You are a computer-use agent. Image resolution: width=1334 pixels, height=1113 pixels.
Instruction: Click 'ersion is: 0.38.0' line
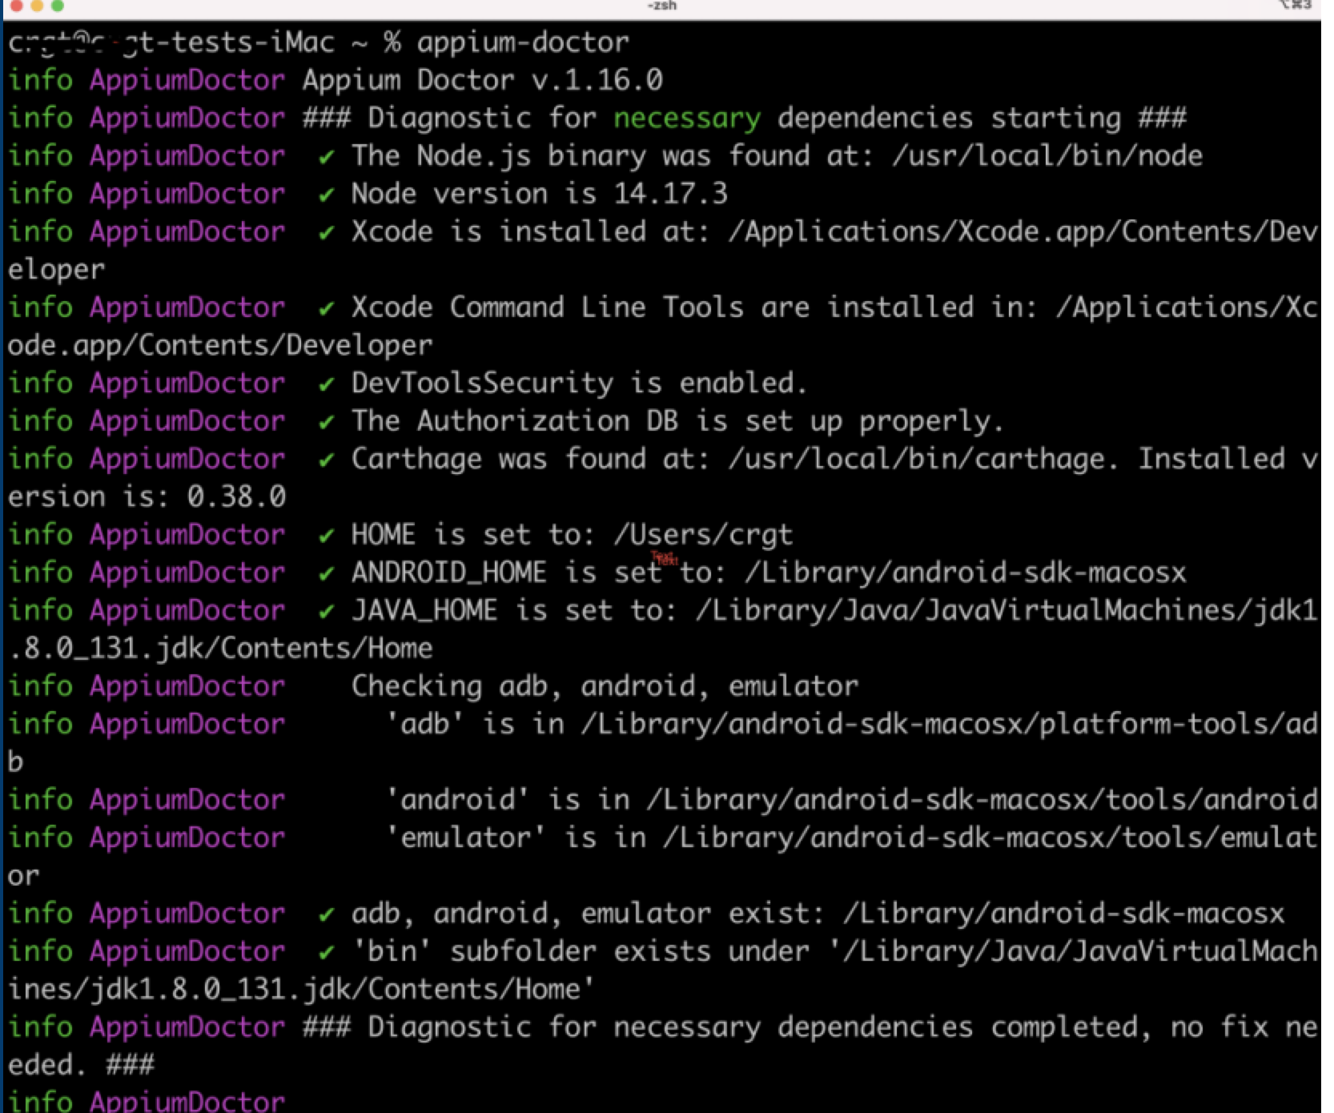tap(147, 497)
